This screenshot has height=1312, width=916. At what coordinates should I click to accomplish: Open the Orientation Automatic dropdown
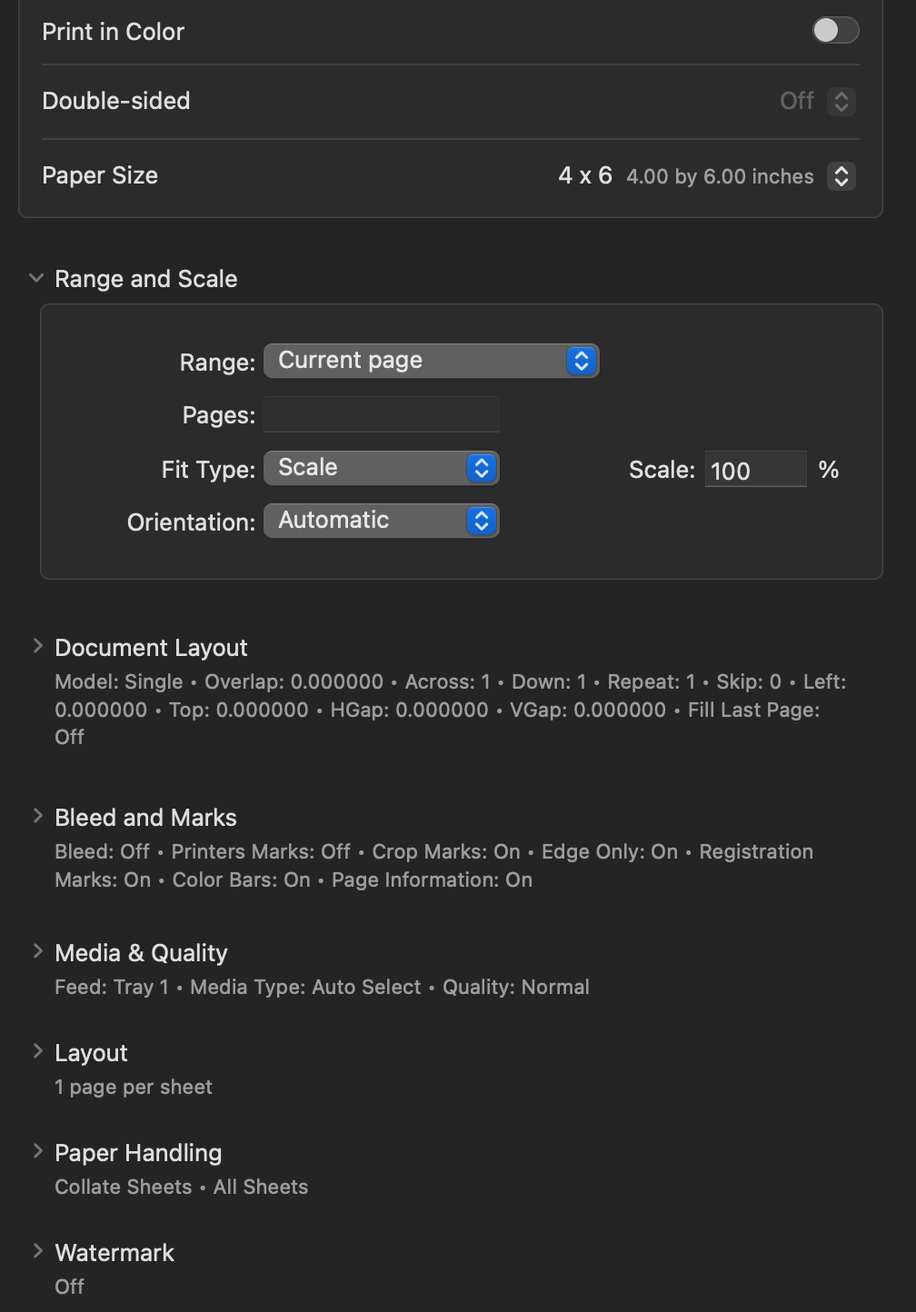(x=382, y=521)
